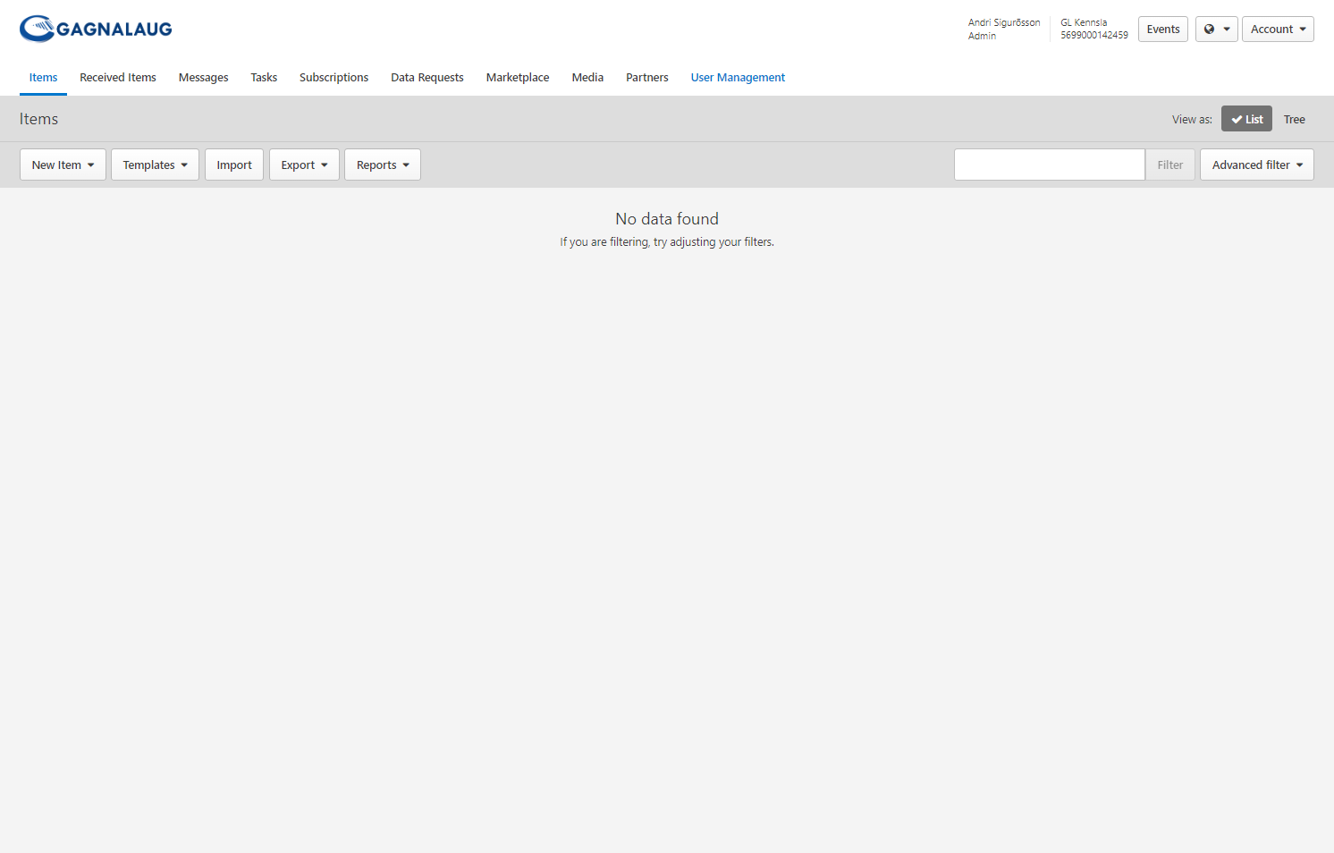Expand the Export dropdown

304,165
